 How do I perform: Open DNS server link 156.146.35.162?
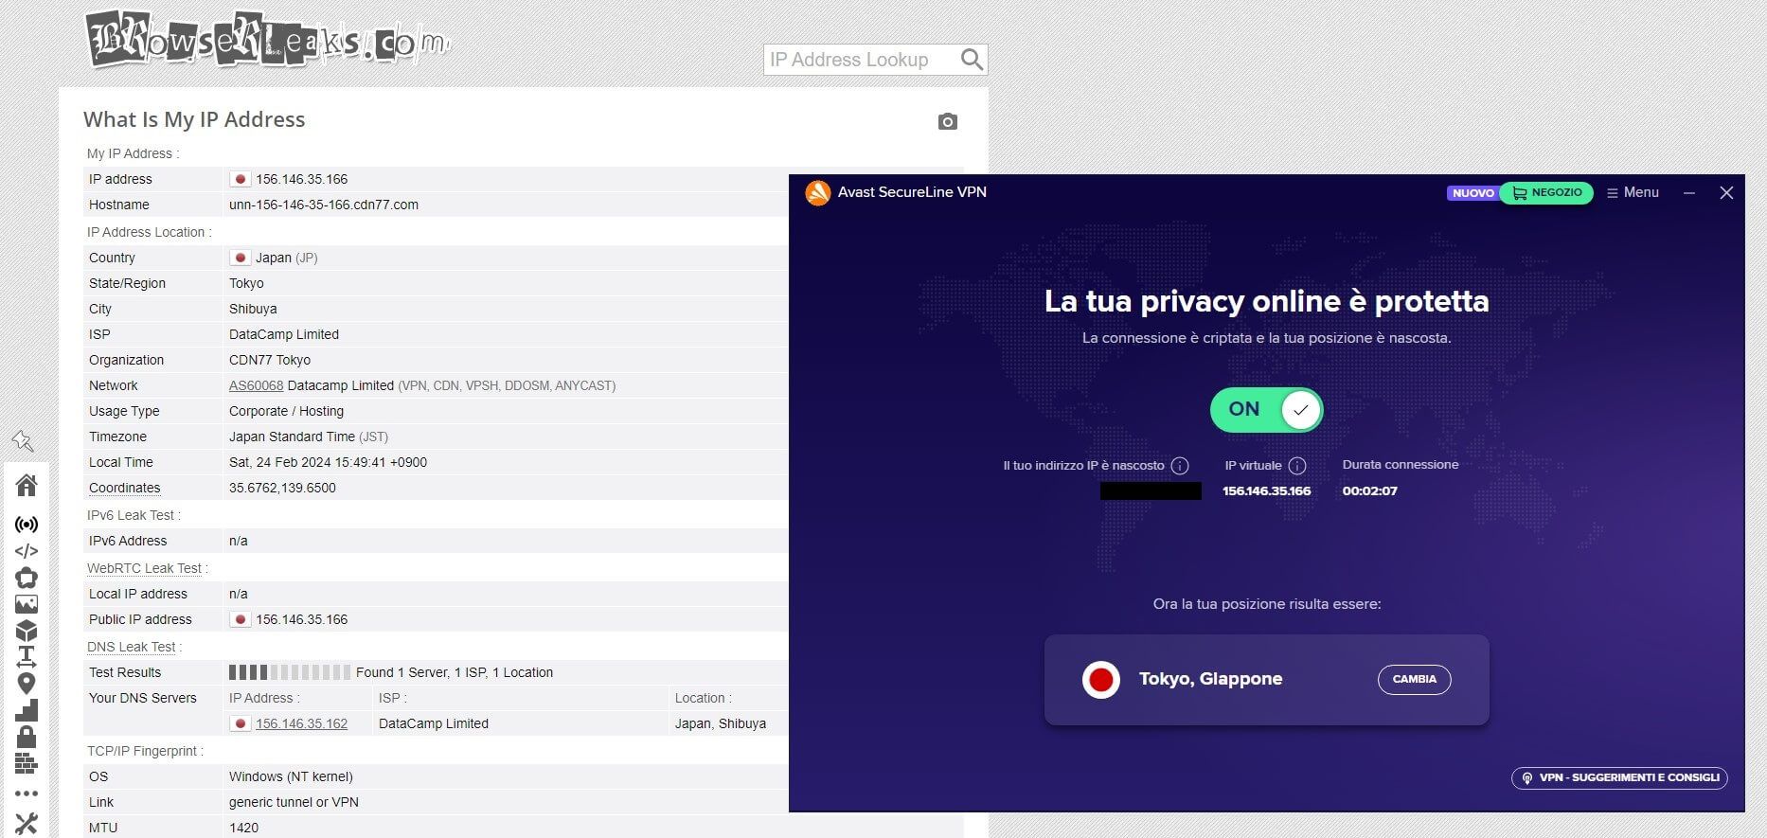point(301,723)
